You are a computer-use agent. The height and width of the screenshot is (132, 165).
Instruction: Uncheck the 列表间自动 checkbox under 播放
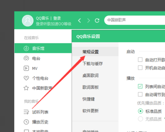[140, 86]
